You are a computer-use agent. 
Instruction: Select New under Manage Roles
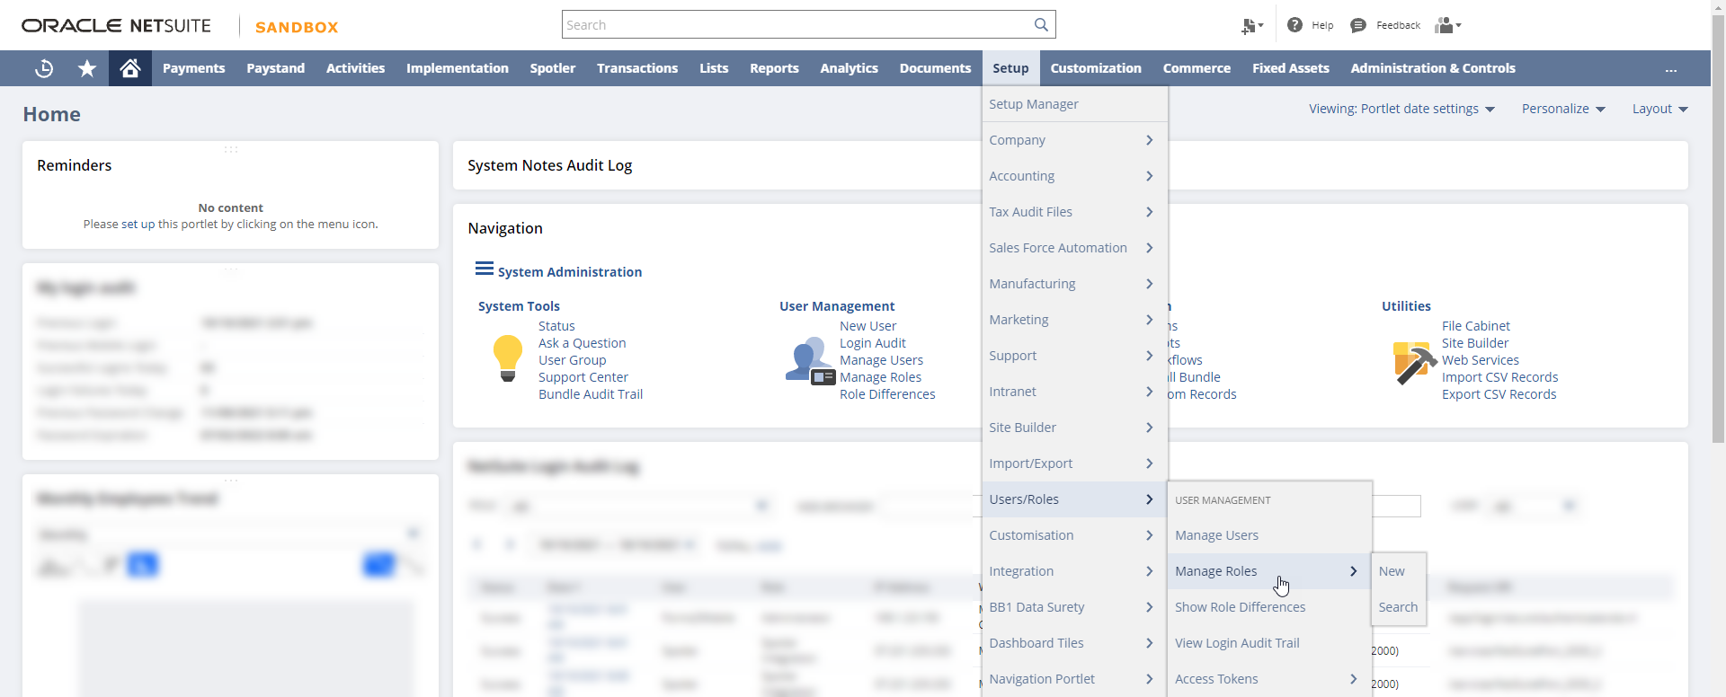pyautogui.click(x=1398, y=571)
